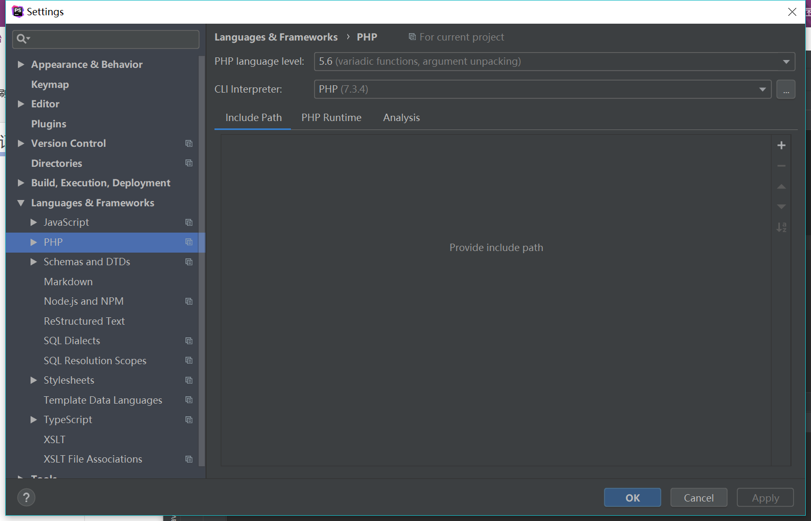
Task: Select Node.js and NPM settings
Action: coord(84,301)
